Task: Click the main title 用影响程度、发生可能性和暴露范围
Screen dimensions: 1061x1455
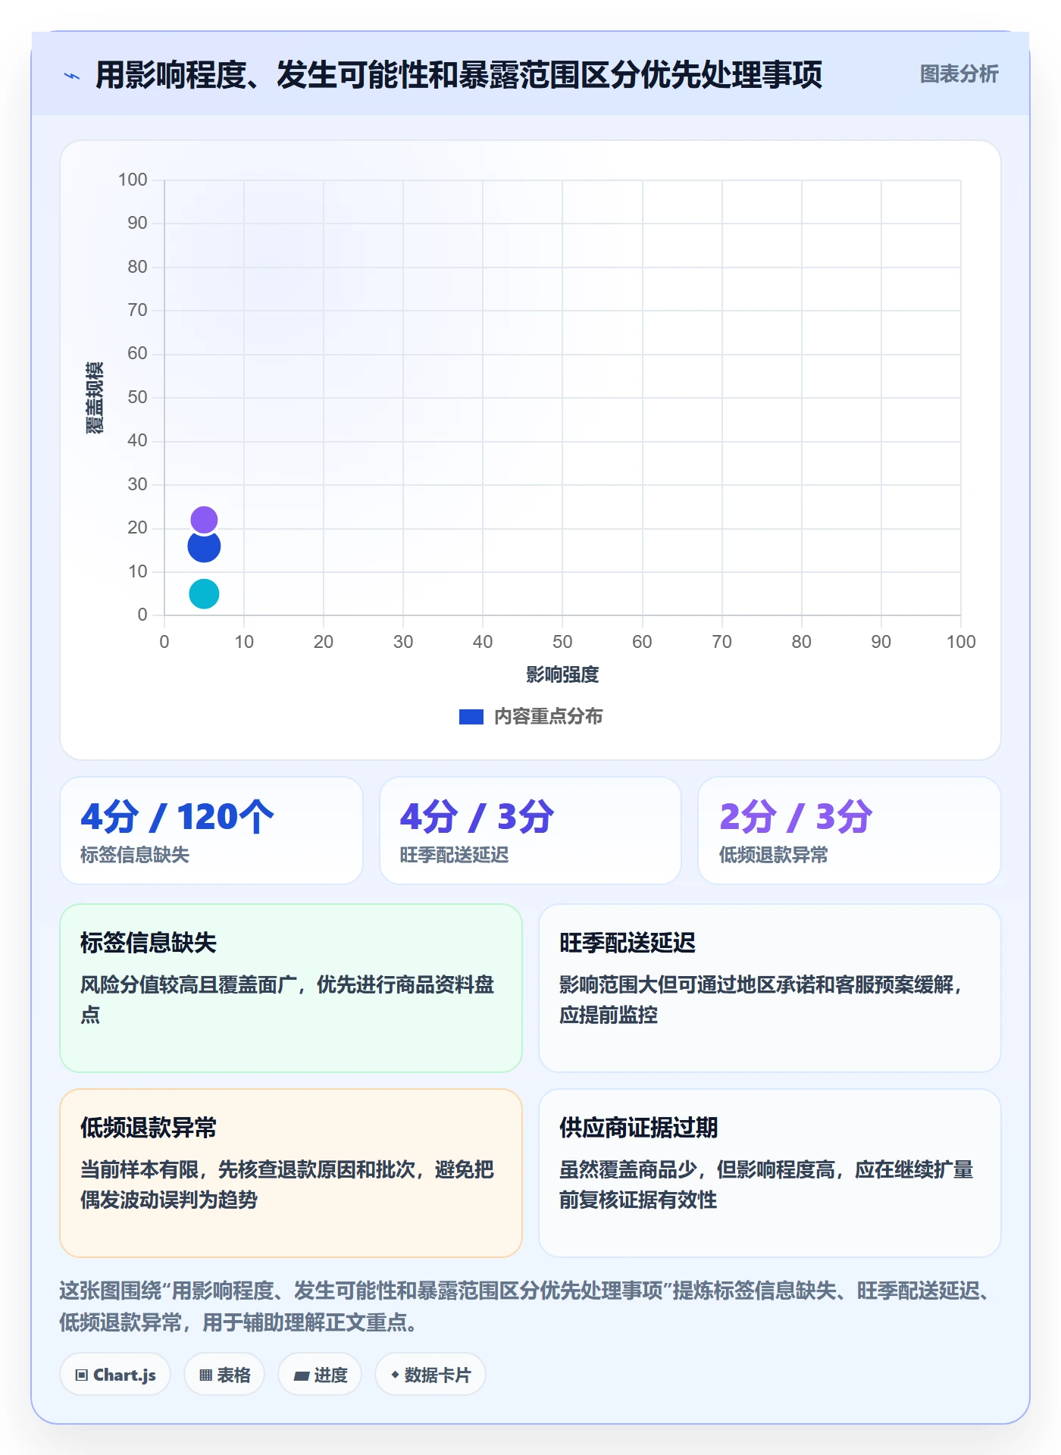Action: [x=459, y=75]
